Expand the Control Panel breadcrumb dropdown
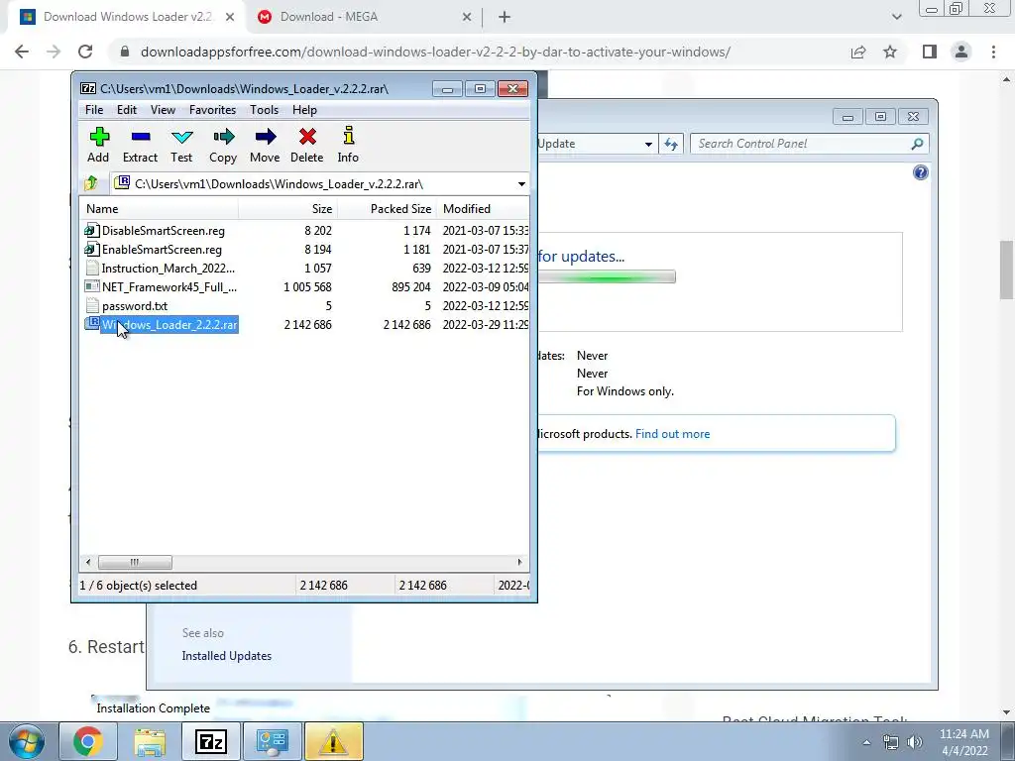This screenshot has height=761, width=1015. [x=648, y=144]
